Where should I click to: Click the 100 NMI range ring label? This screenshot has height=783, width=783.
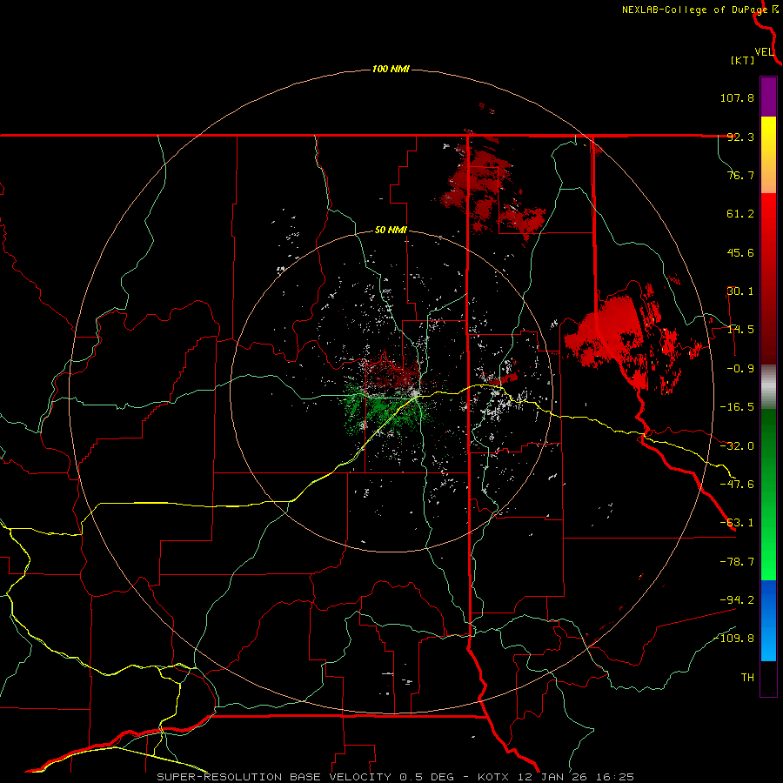coord(391,69)
